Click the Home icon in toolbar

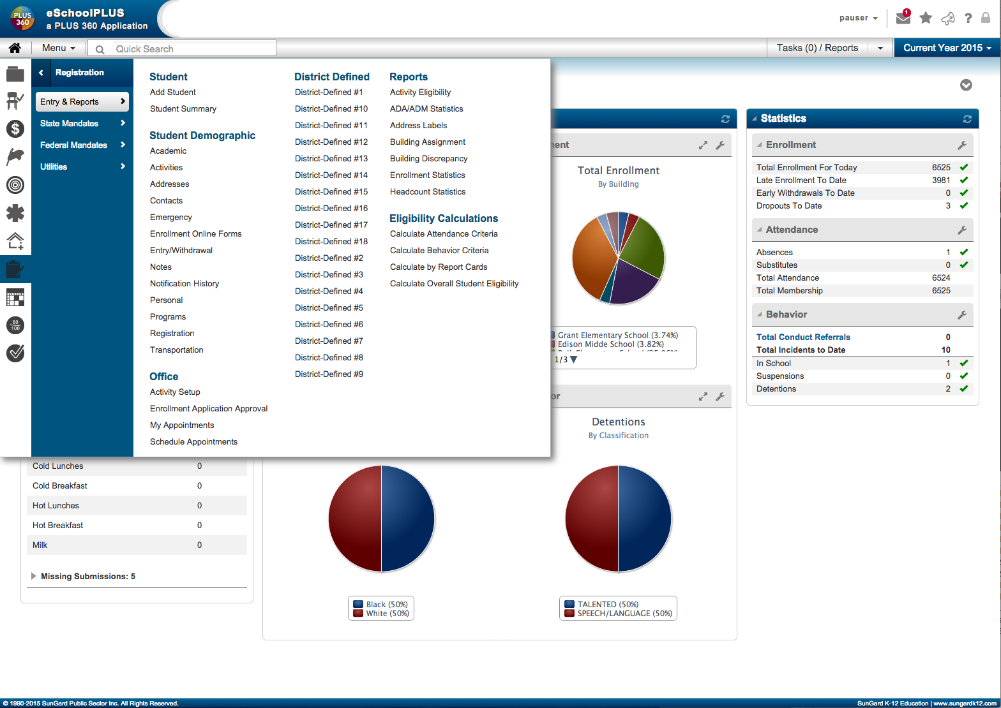point(15,48)
